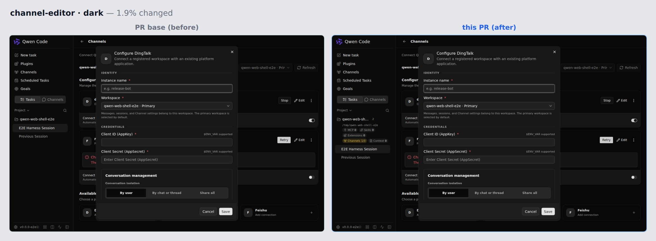Image resolution: width=656 pixels, height=241 pixels.
Task: Click the activity pulse icon in the after footer
Action: (382, 227)
